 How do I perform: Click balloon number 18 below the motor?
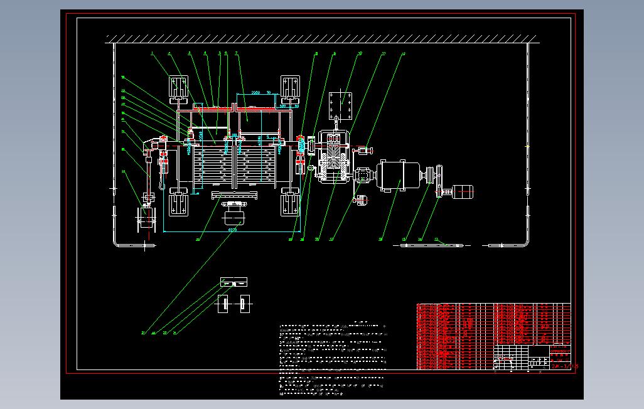point(380,239)
